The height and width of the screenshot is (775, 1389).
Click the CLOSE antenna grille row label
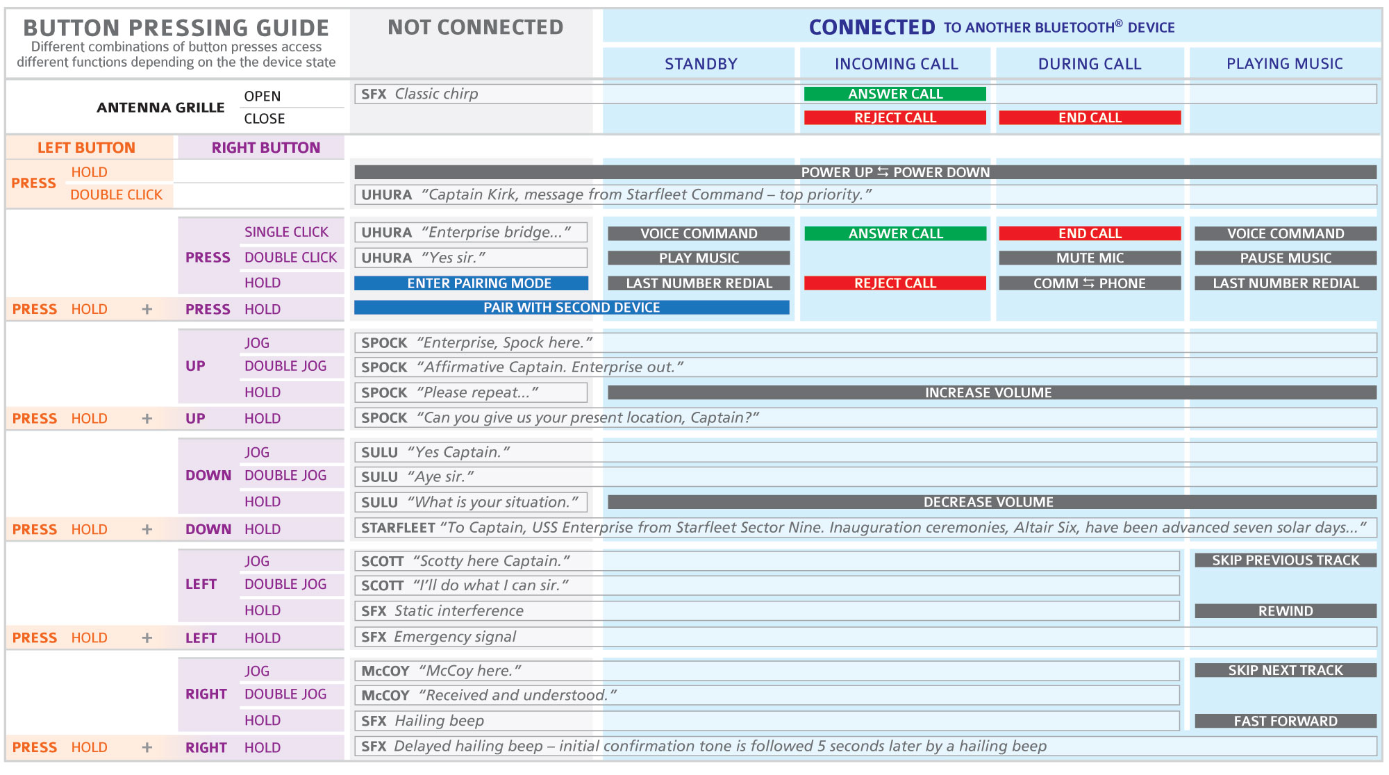click(265, 119)
